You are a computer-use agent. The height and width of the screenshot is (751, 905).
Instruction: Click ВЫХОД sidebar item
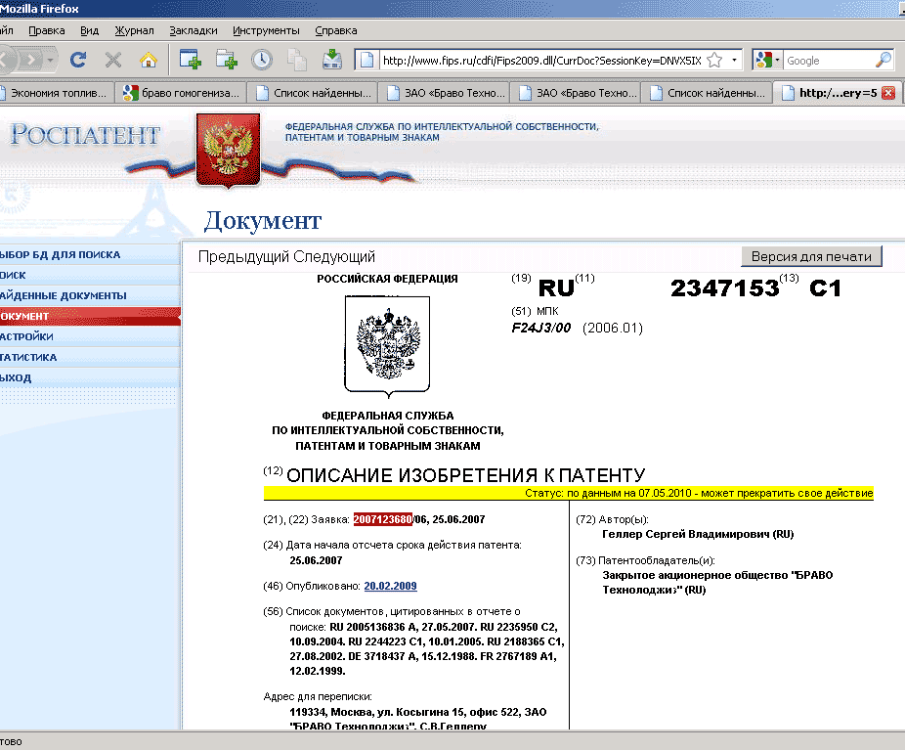click(90, 377)
